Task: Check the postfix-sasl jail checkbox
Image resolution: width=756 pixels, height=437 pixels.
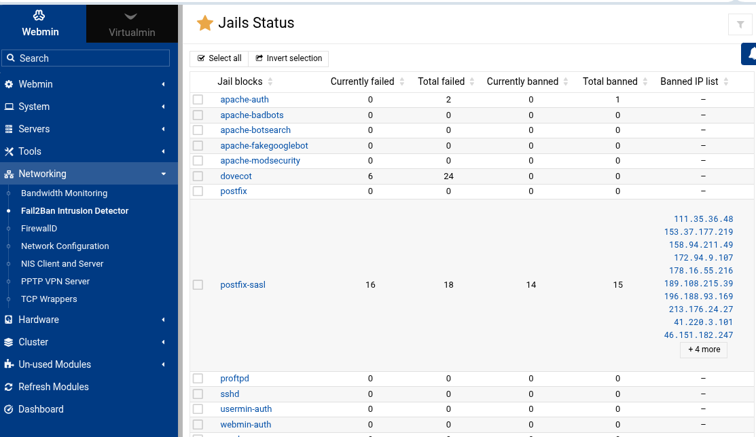Action: (198, 285)
